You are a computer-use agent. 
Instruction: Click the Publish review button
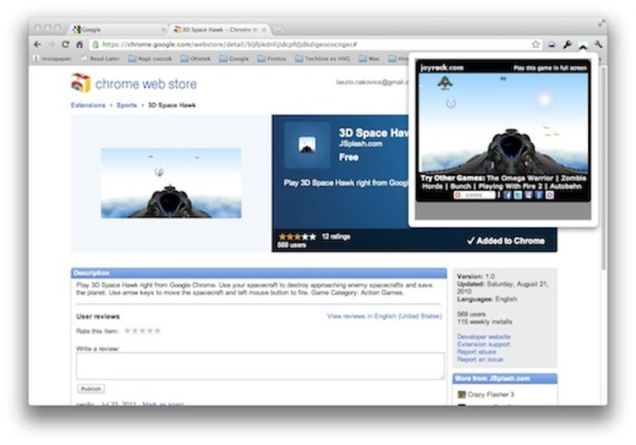[x=91, y=388]
